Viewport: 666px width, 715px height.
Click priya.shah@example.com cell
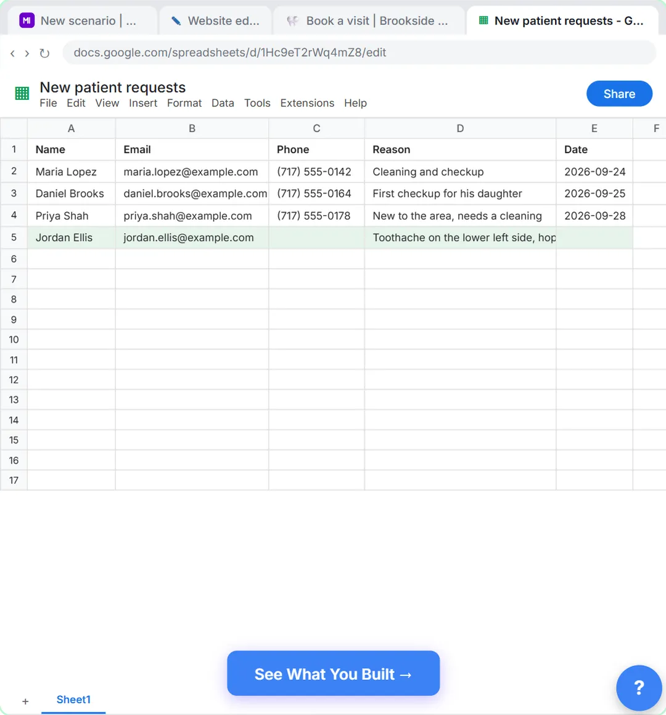(x=192, y=216)
